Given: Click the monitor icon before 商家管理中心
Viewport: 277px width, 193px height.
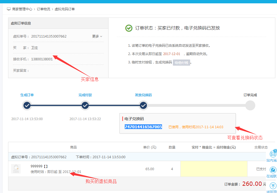Looking at the screenshot, I should (x=9, y=9).
